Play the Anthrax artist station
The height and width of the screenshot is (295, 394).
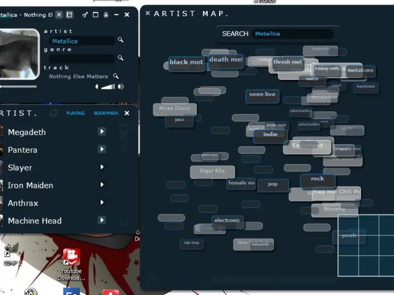tap(102, 202)
